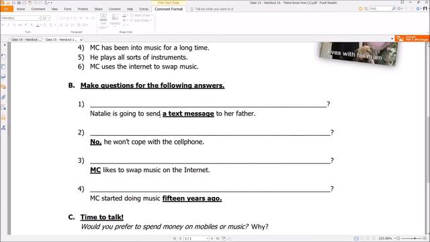Open the Start of line dropdown

[142, 15]
